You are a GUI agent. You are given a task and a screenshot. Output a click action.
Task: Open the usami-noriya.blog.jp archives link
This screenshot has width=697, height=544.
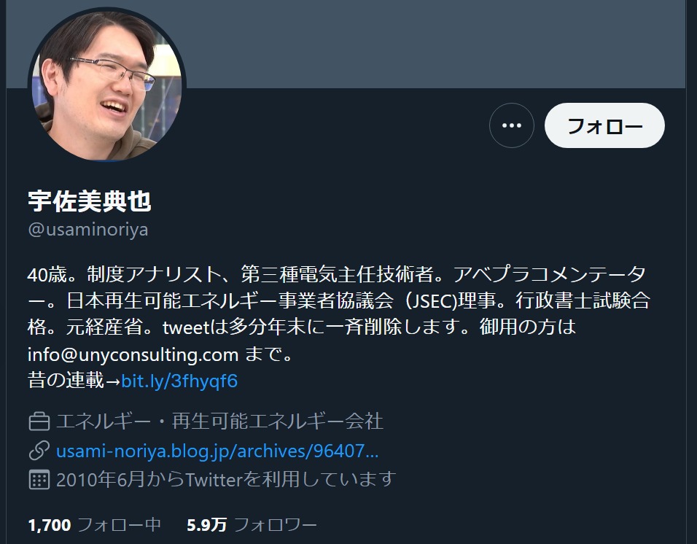pos(217,451)
